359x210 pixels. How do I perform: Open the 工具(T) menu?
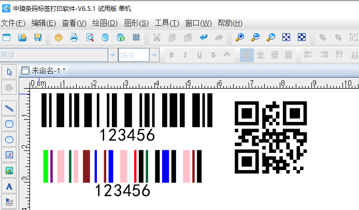[167, 23]
